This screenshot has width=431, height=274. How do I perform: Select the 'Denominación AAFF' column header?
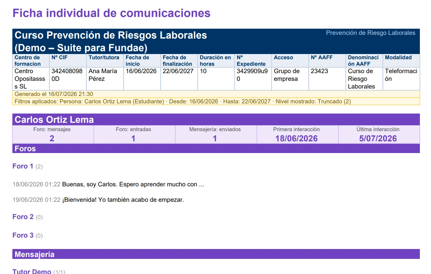(364, 60)
